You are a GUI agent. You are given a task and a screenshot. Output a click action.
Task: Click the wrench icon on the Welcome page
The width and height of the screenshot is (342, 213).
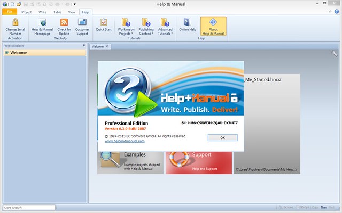click(x=334, y=53)
